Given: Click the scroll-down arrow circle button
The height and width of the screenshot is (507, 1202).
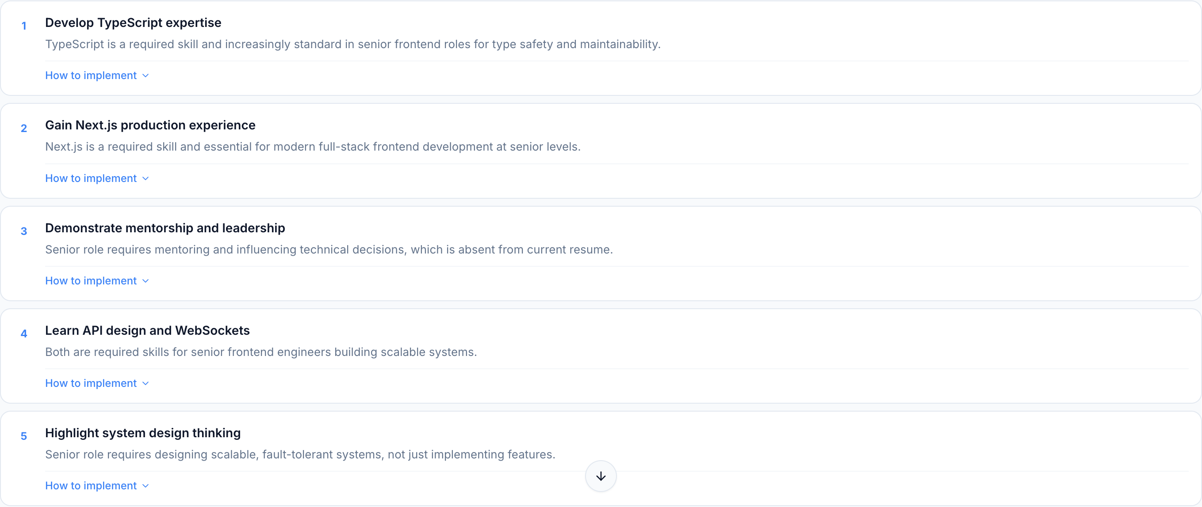Looking at the screenshot, I should point(601,476).
